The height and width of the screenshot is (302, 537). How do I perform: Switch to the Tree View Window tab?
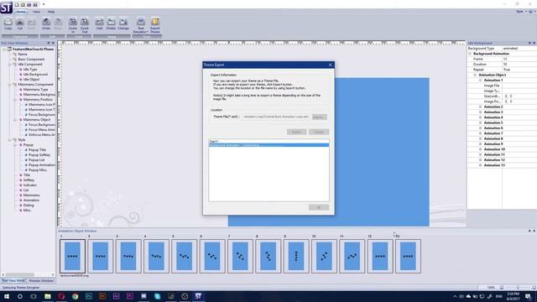(13, 281)
